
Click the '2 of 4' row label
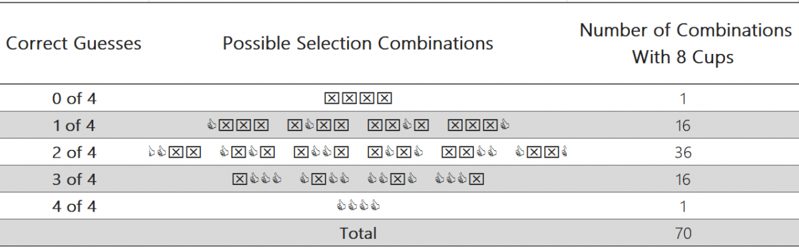click(x=74, y=152)
